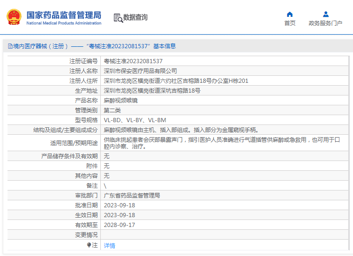
Task: Select 生效日期 value 2023-09-18
Action: 120,215
